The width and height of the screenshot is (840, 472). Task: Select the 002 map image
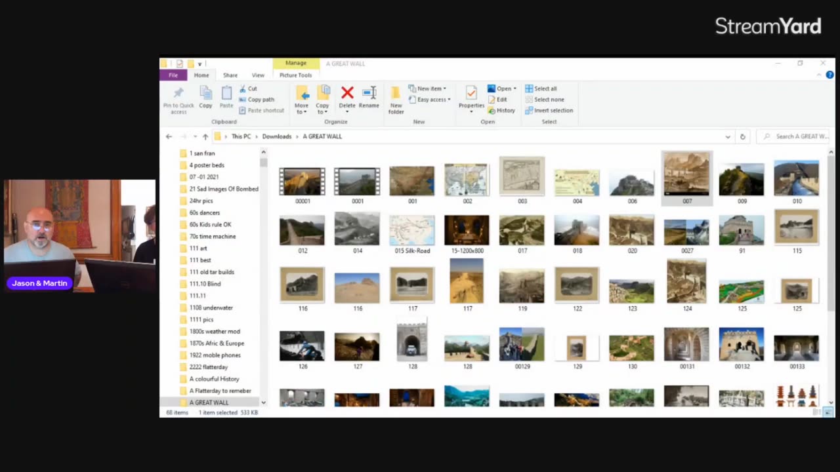[467, 184]
